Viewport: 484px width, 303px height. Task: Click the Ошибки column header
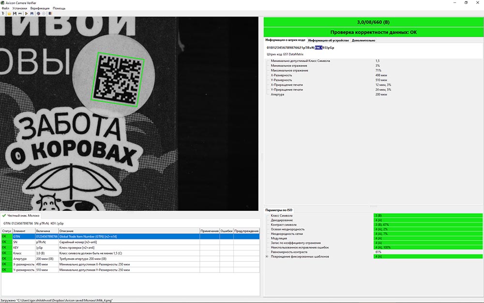(227, 231)
